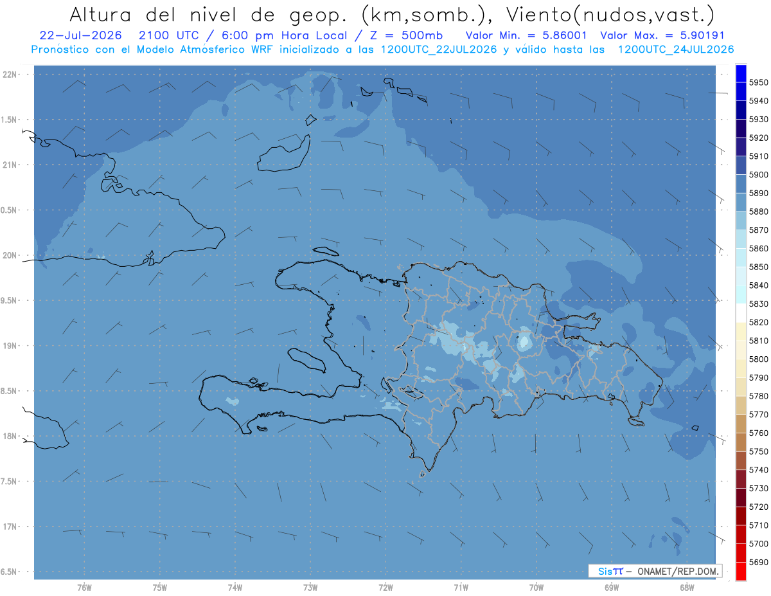Click the 5870 colorbar value
771x596 pixels.
tap(759, 230)
